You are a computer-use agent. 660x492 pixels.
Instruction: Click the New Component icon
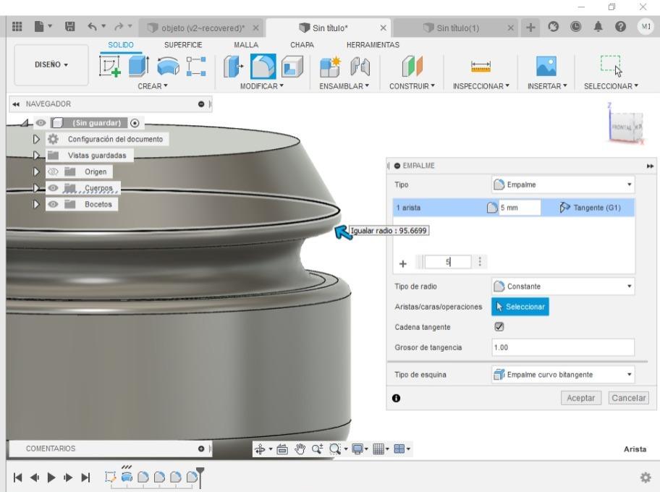click(330, 67)
